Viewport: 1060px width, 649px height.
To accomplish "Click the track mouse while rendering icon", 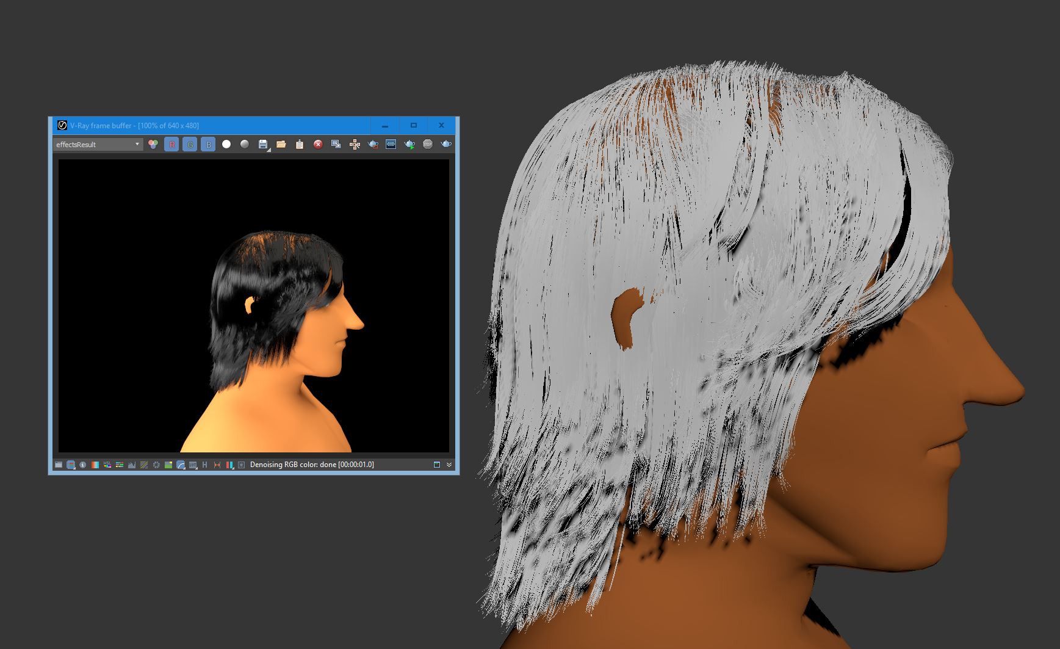I will point(355,145).
